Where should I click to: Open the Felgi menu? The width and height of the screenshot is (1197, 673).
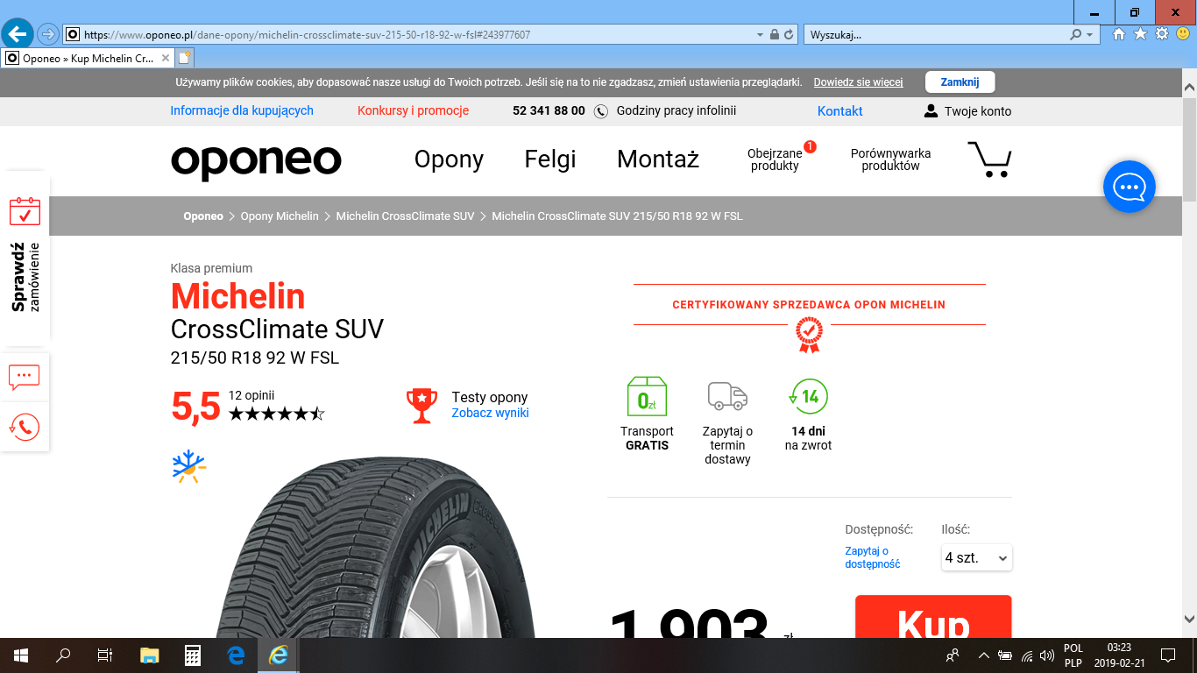pos(550,159)
